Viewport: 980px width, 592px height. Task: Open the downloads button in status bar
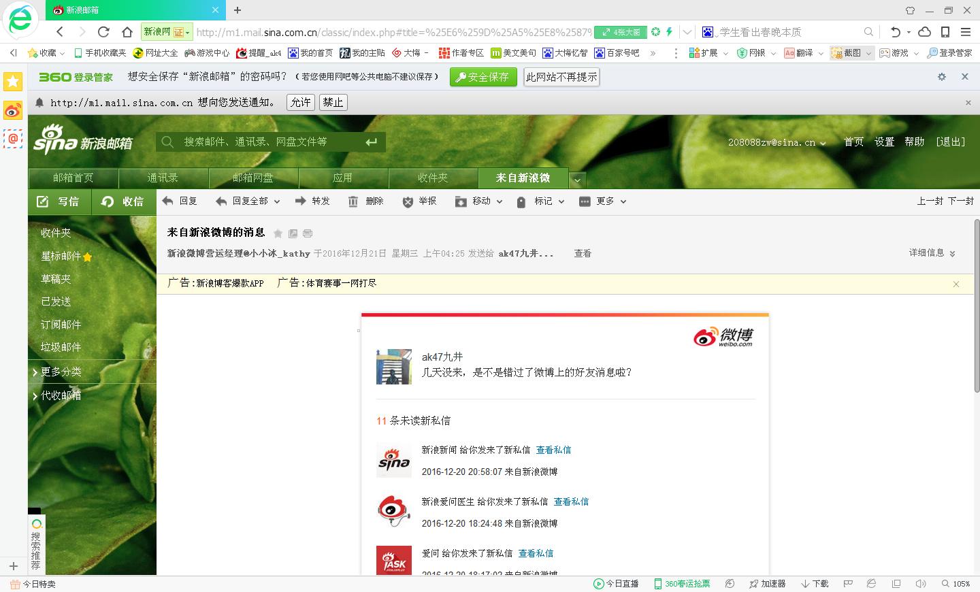pos(815,584)
